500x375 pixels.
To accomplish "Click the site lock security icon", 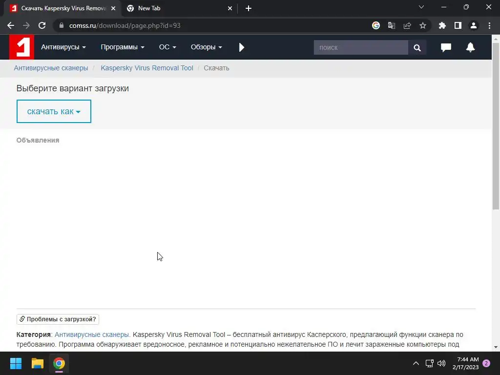I will (62, 25).
